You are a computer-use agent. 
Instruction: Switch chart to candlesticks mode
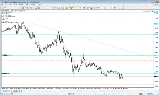pyautogui.click(x=23, y=8)
